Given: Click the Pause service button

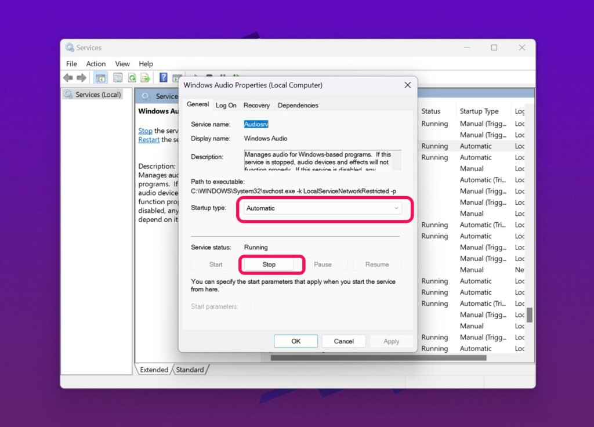Looking at the screenshot, I should tap(323, 265).
